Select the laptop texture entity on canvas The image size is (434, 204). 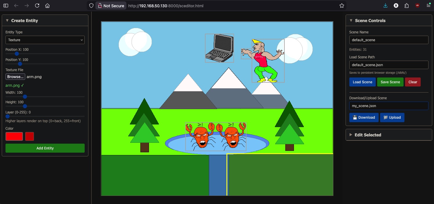click(219, 48)
